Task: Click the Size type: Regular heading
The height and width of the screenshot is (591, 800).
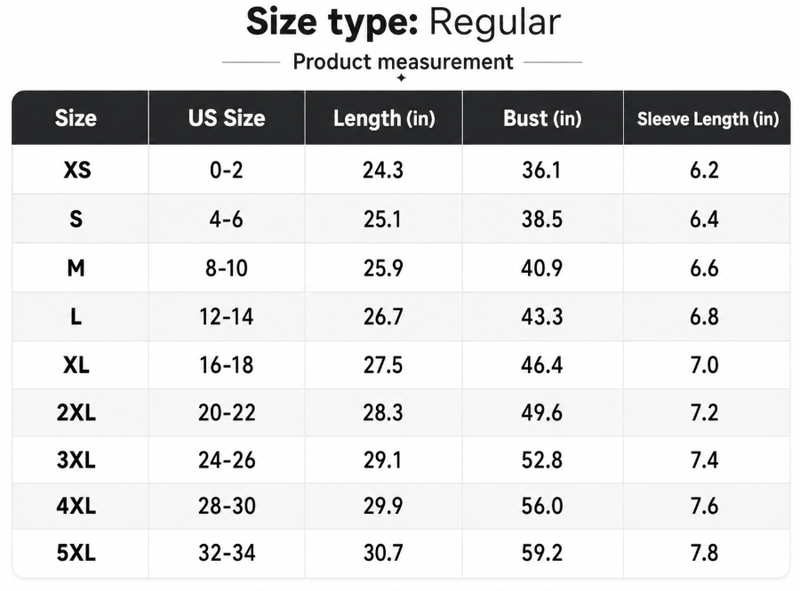Action: click(x=404, y=22)
